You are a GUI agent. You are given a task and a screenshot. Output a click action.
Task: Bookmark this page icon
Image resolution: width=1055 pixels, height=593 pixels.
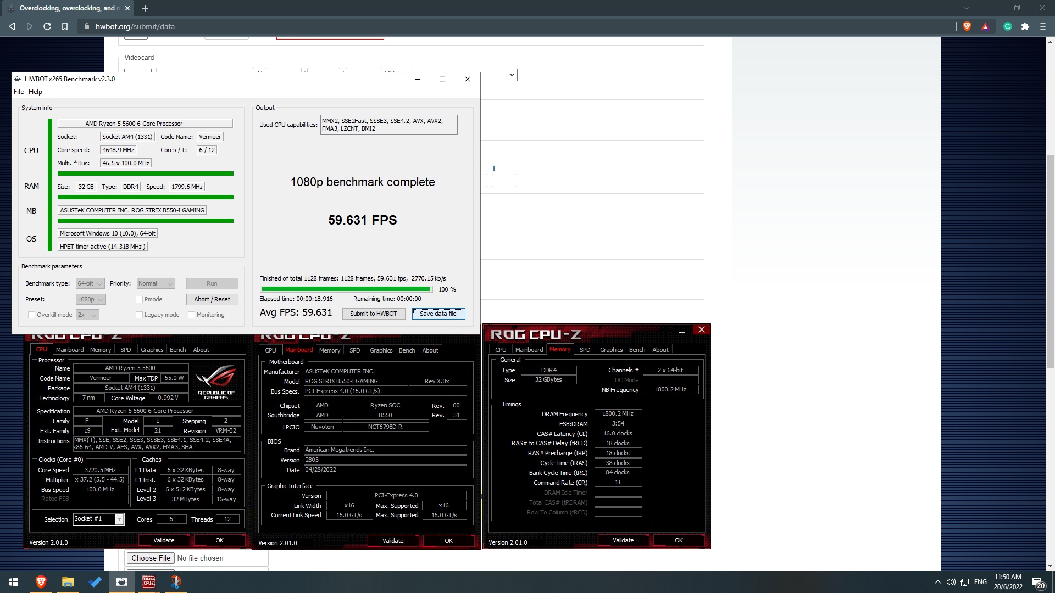(x=65, y=26)
